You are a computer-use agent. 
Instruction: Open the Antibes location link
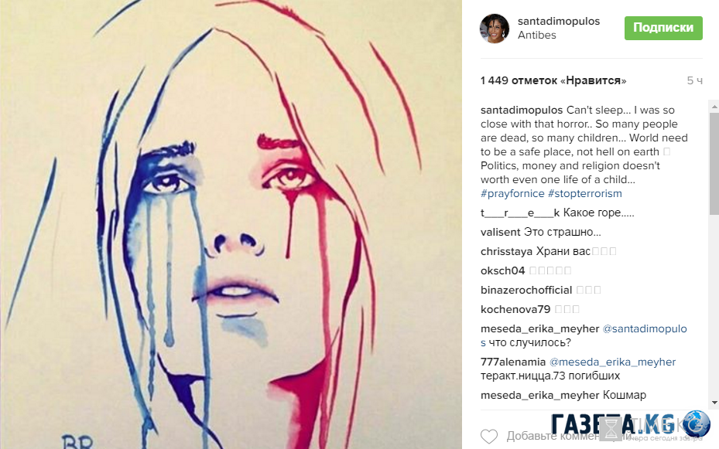(536, 36)
